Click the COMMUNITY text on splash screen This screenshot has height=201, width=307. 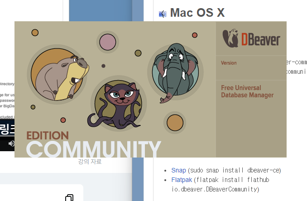pyautogui.click(x=94, y=149)
